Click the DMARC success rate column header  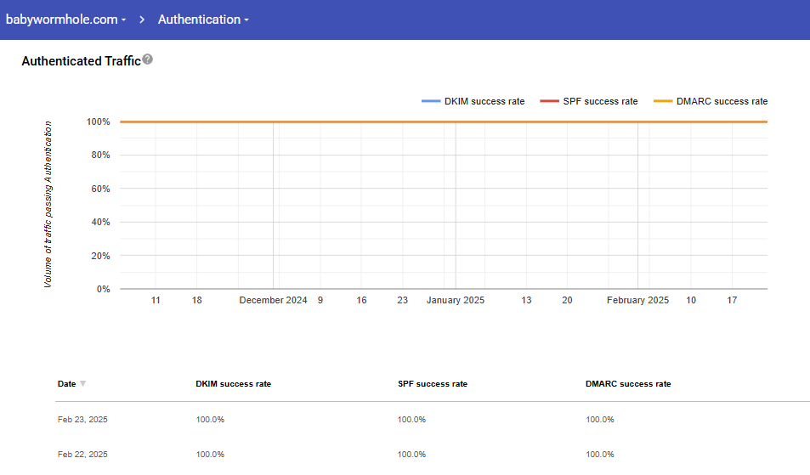pyautogui.click(x=628, y=384)
